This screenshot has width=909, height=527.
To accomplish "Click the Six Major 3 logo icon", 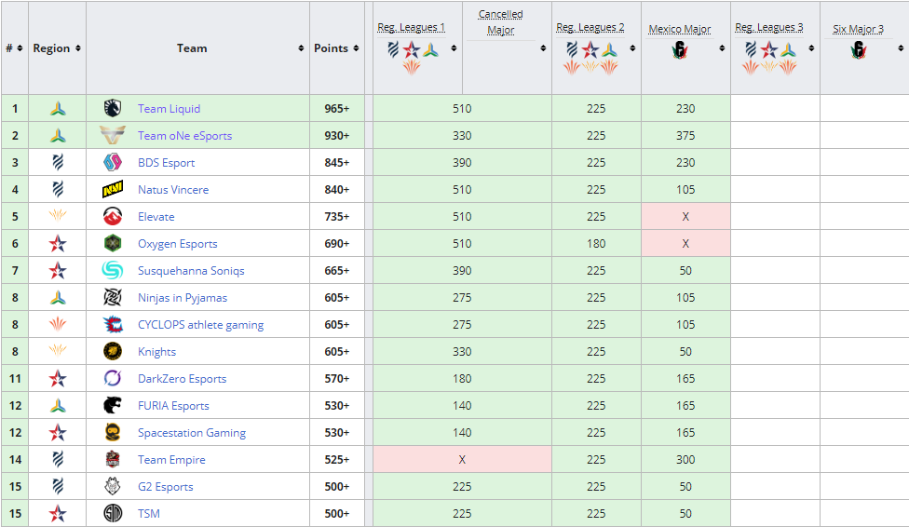I will tap(859, 50).
